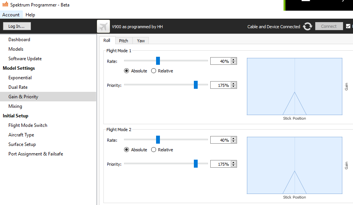Select Relative option in Flight Mode 2

pos(154,150)
